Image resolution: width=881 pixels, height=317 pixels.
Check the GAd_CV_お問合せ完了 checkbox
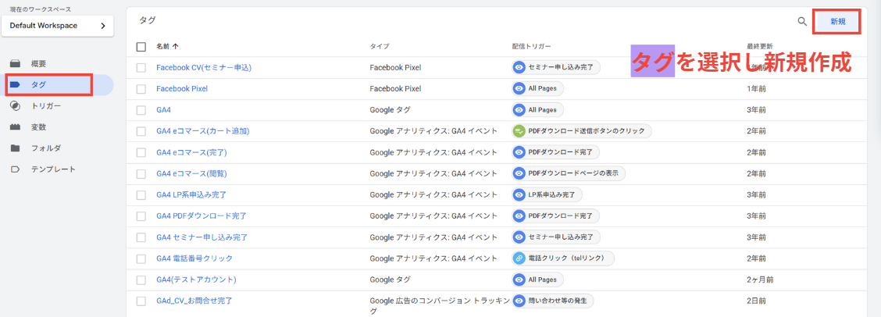coord(141,301)
